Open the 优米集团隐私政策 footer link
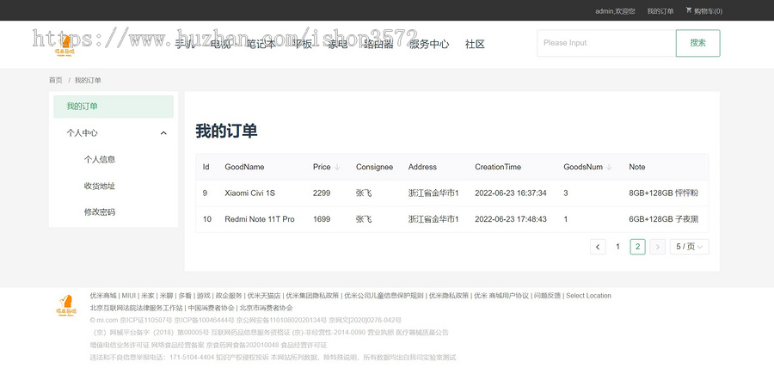Viewport: 774px width, 380px height. [312, 296]
